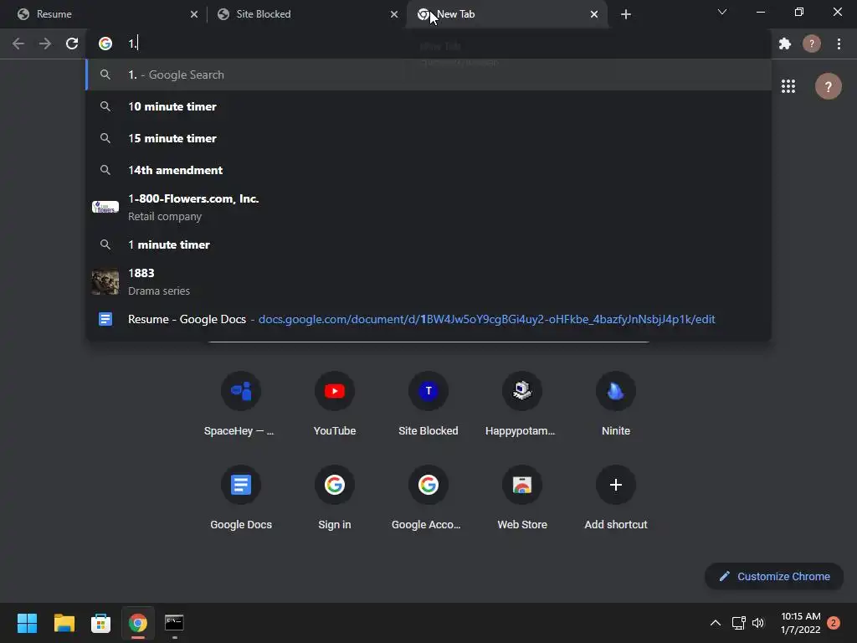Open the clock and date in taskbar
This screenshot has height=643, width=857.
click(x=801, y=623)
